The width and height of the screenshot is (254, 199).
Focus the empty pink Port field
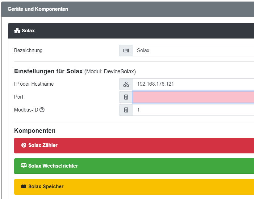(194, 97)
